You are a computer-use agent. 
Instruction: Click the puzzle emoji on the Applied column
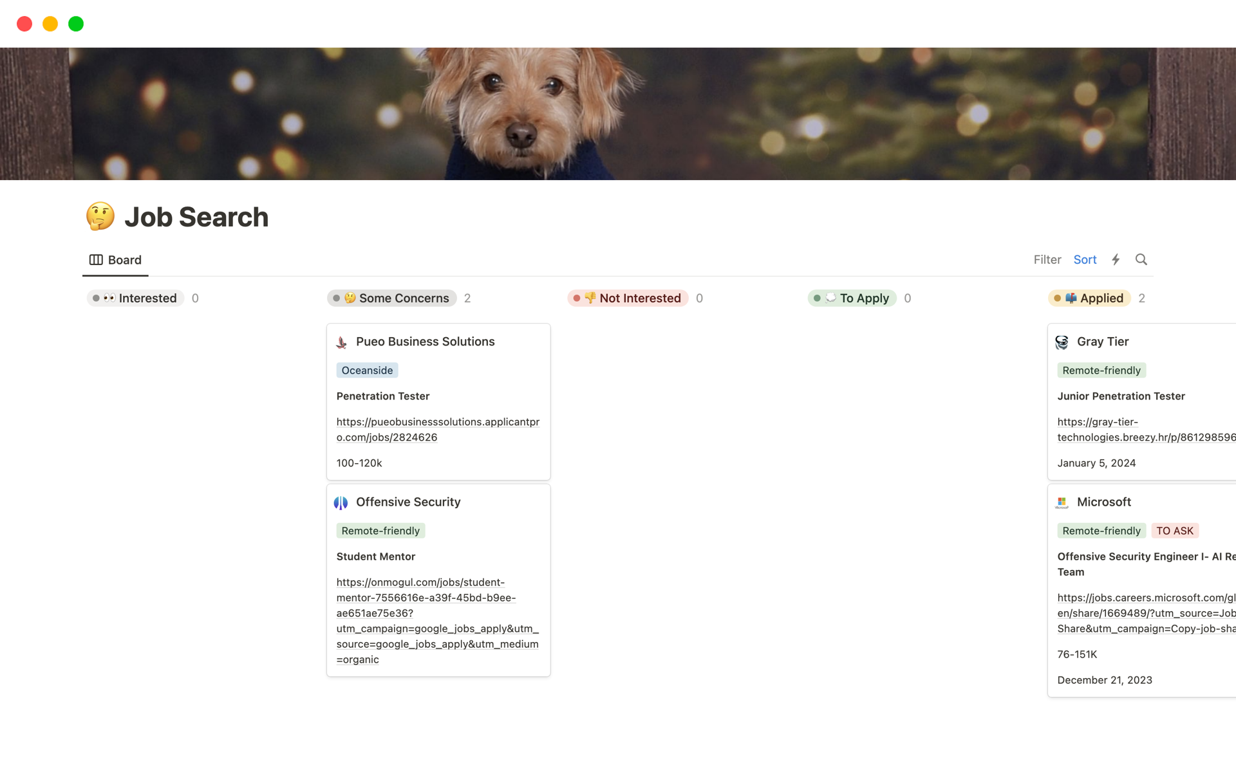[x=1071, y=298]
